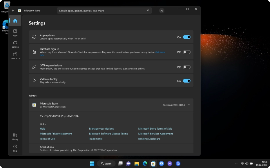
Task: Turn on Offline permissions toggle
Action: [186, 67]
